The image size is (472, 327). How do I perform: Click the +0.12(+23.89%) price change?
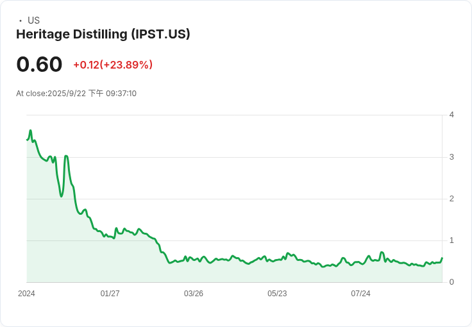pyautogui.click(x=113, y=65)
